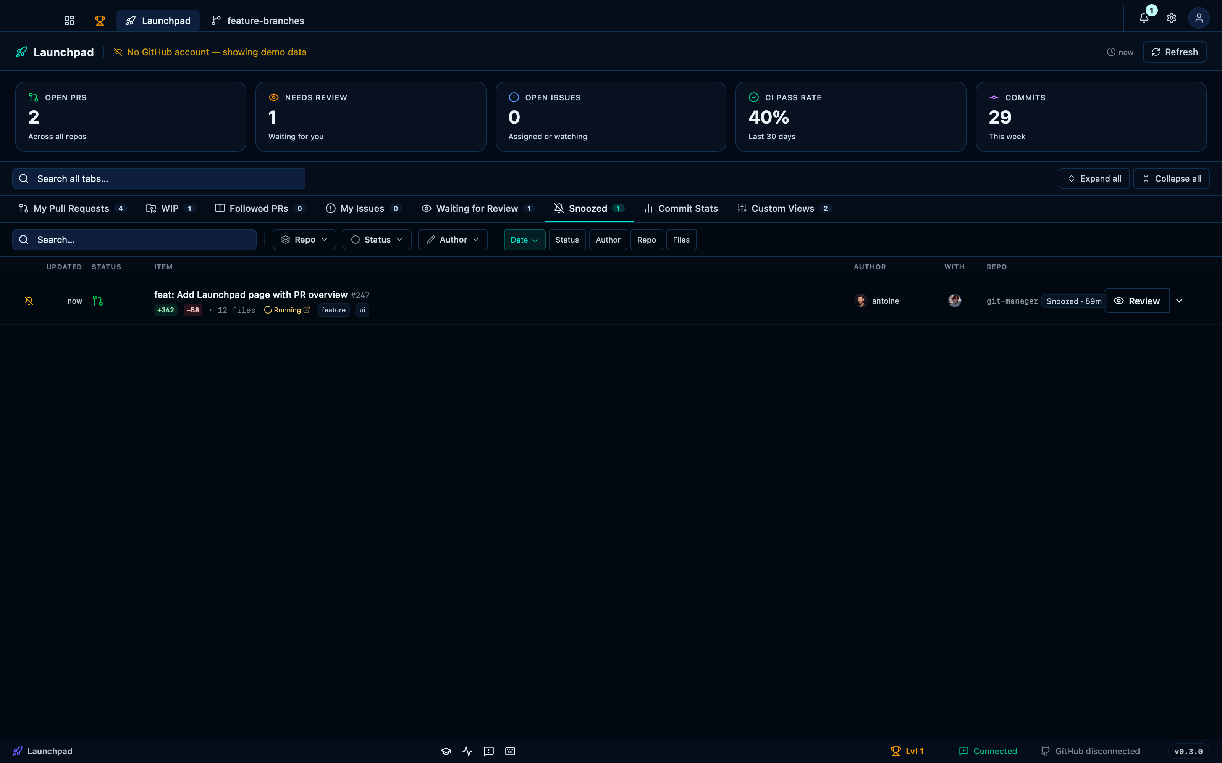Viewport: 1222px width, 763px height.
Task: Click Collapse all
Action: pos(1171,179)
